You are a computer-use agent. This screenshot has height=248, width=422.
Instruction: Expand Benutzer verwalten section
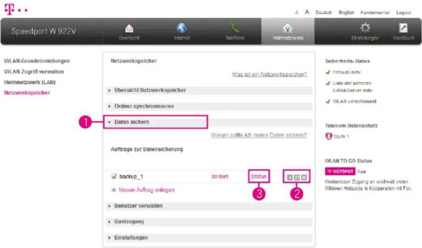pyautogui.click(x=209, y=206)
